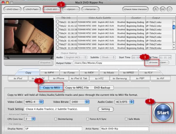Choose DVD Backup mode
176x134 pixels.
click(102, 88)
